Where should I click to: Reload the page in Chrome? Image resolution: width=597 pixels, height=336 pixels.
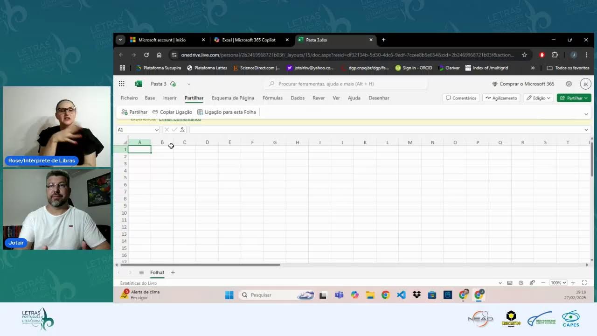(x=146, y=55)
